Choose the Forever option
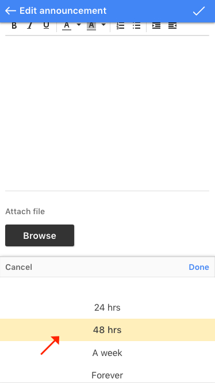Viewport: 215px width, 383px height. (107, 375)
